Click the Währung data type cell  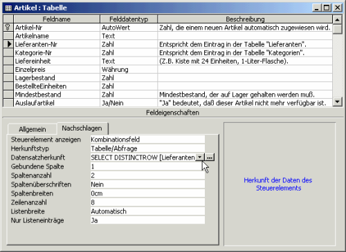129,70
